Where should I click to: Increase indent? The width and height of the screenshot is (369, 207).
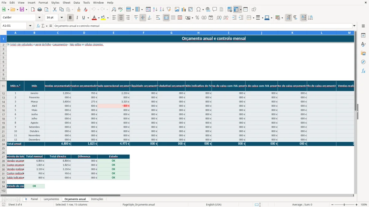[234, 18]
